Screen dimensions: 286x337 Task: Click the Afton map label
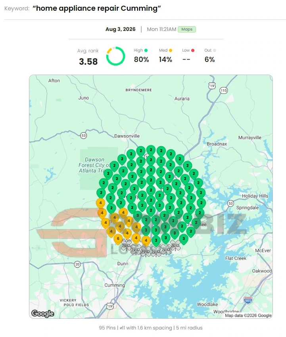[x=54, y=81]
